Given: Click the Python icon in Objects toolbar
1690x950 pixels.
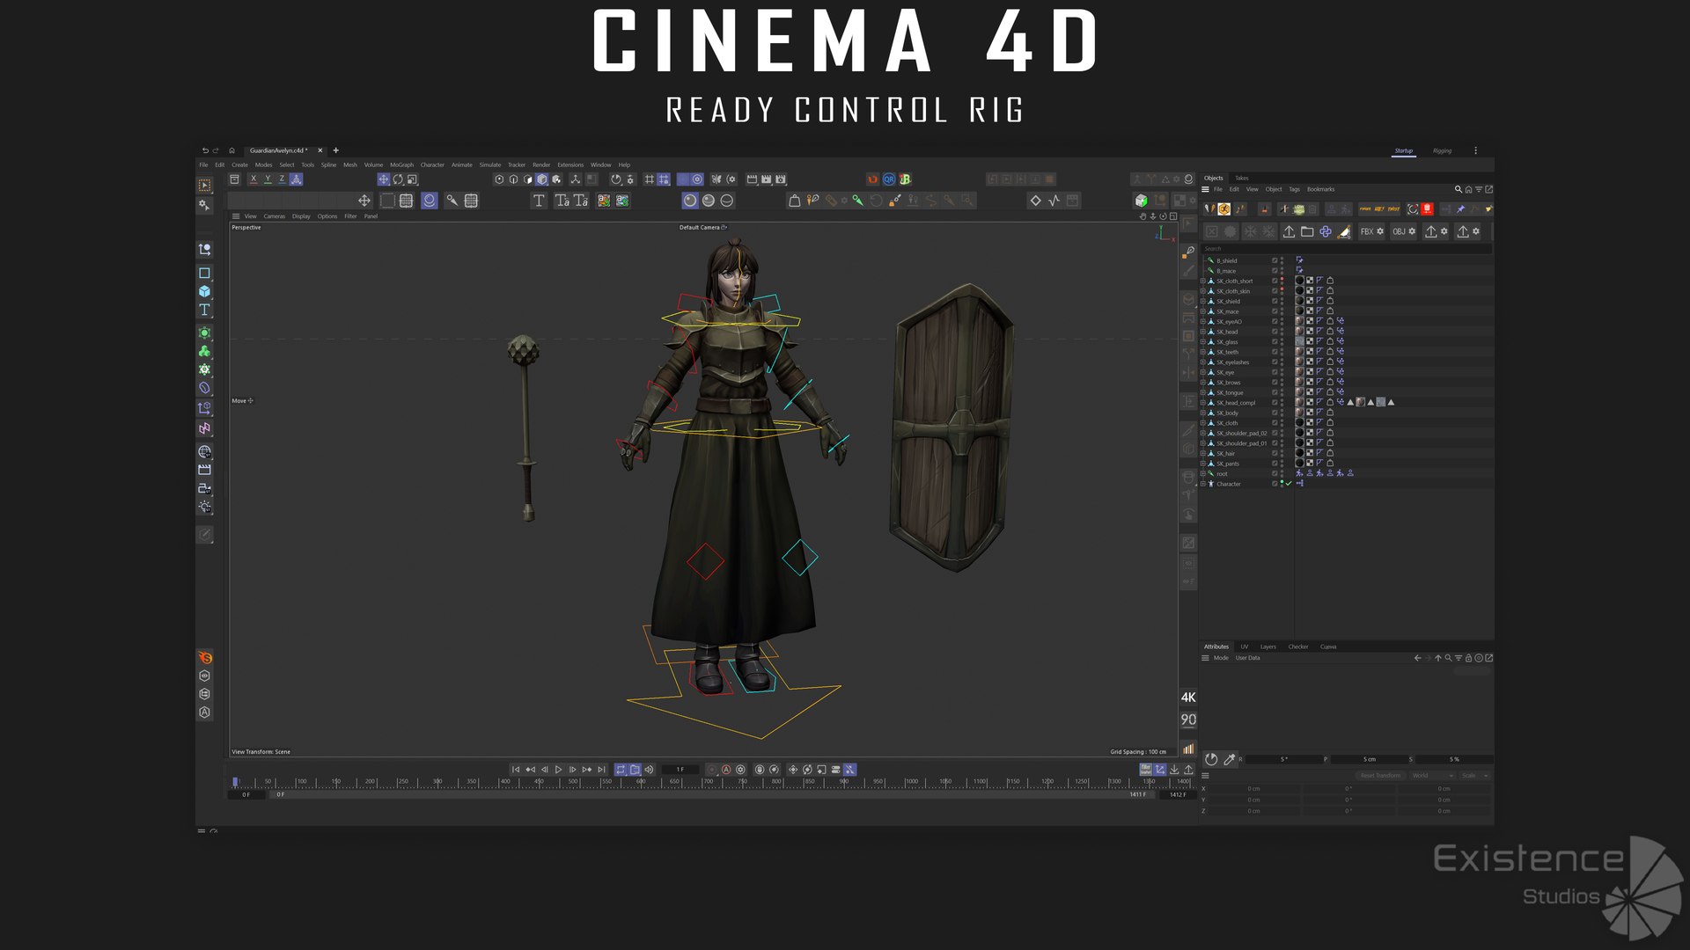Looking at the screenshot, I should [1326, 231].
